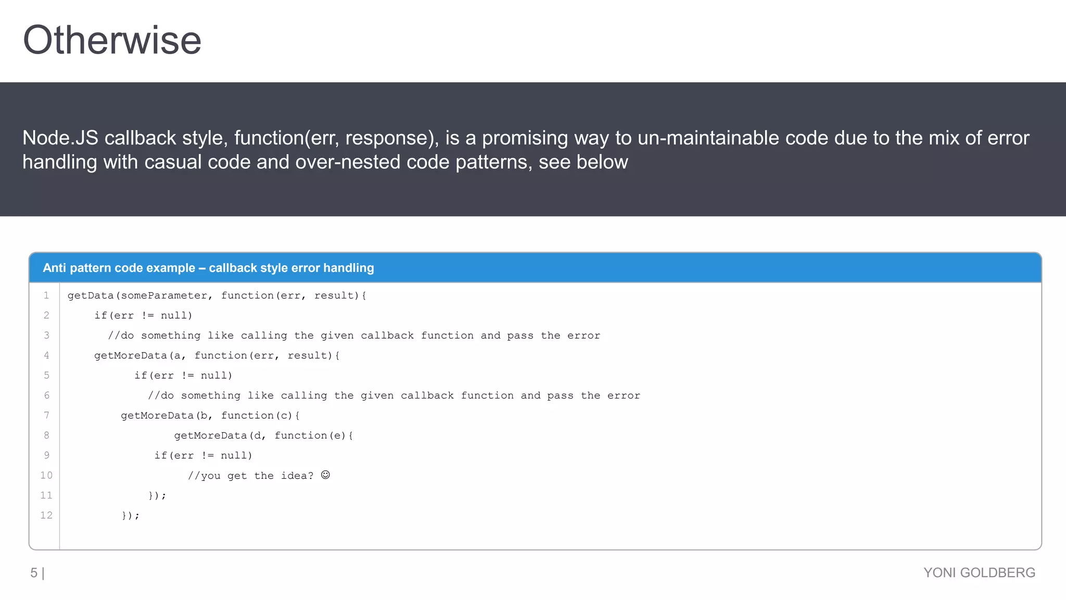Click line number 7 in gutter
The height and width of the screenshot is (600, 1066).
click(46, 415)
